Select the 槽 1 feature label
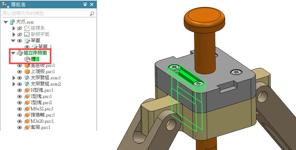The width and height of the screenshot is (296, 150). tap(35, 59)
